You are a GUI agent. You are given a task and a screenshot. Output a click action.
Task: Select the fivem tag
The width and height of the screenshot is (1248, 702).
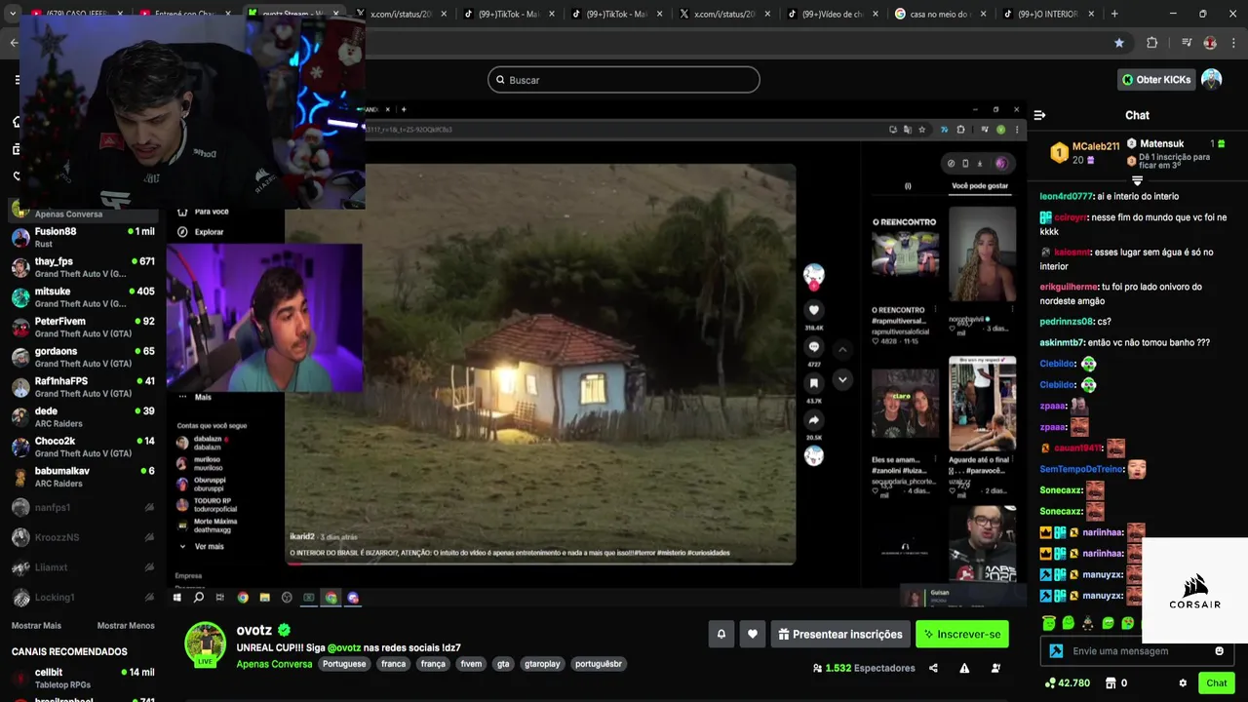471,664
